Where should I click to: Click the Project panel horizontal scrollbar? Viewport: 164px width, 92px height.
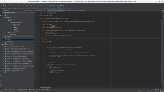coord(16,88)
